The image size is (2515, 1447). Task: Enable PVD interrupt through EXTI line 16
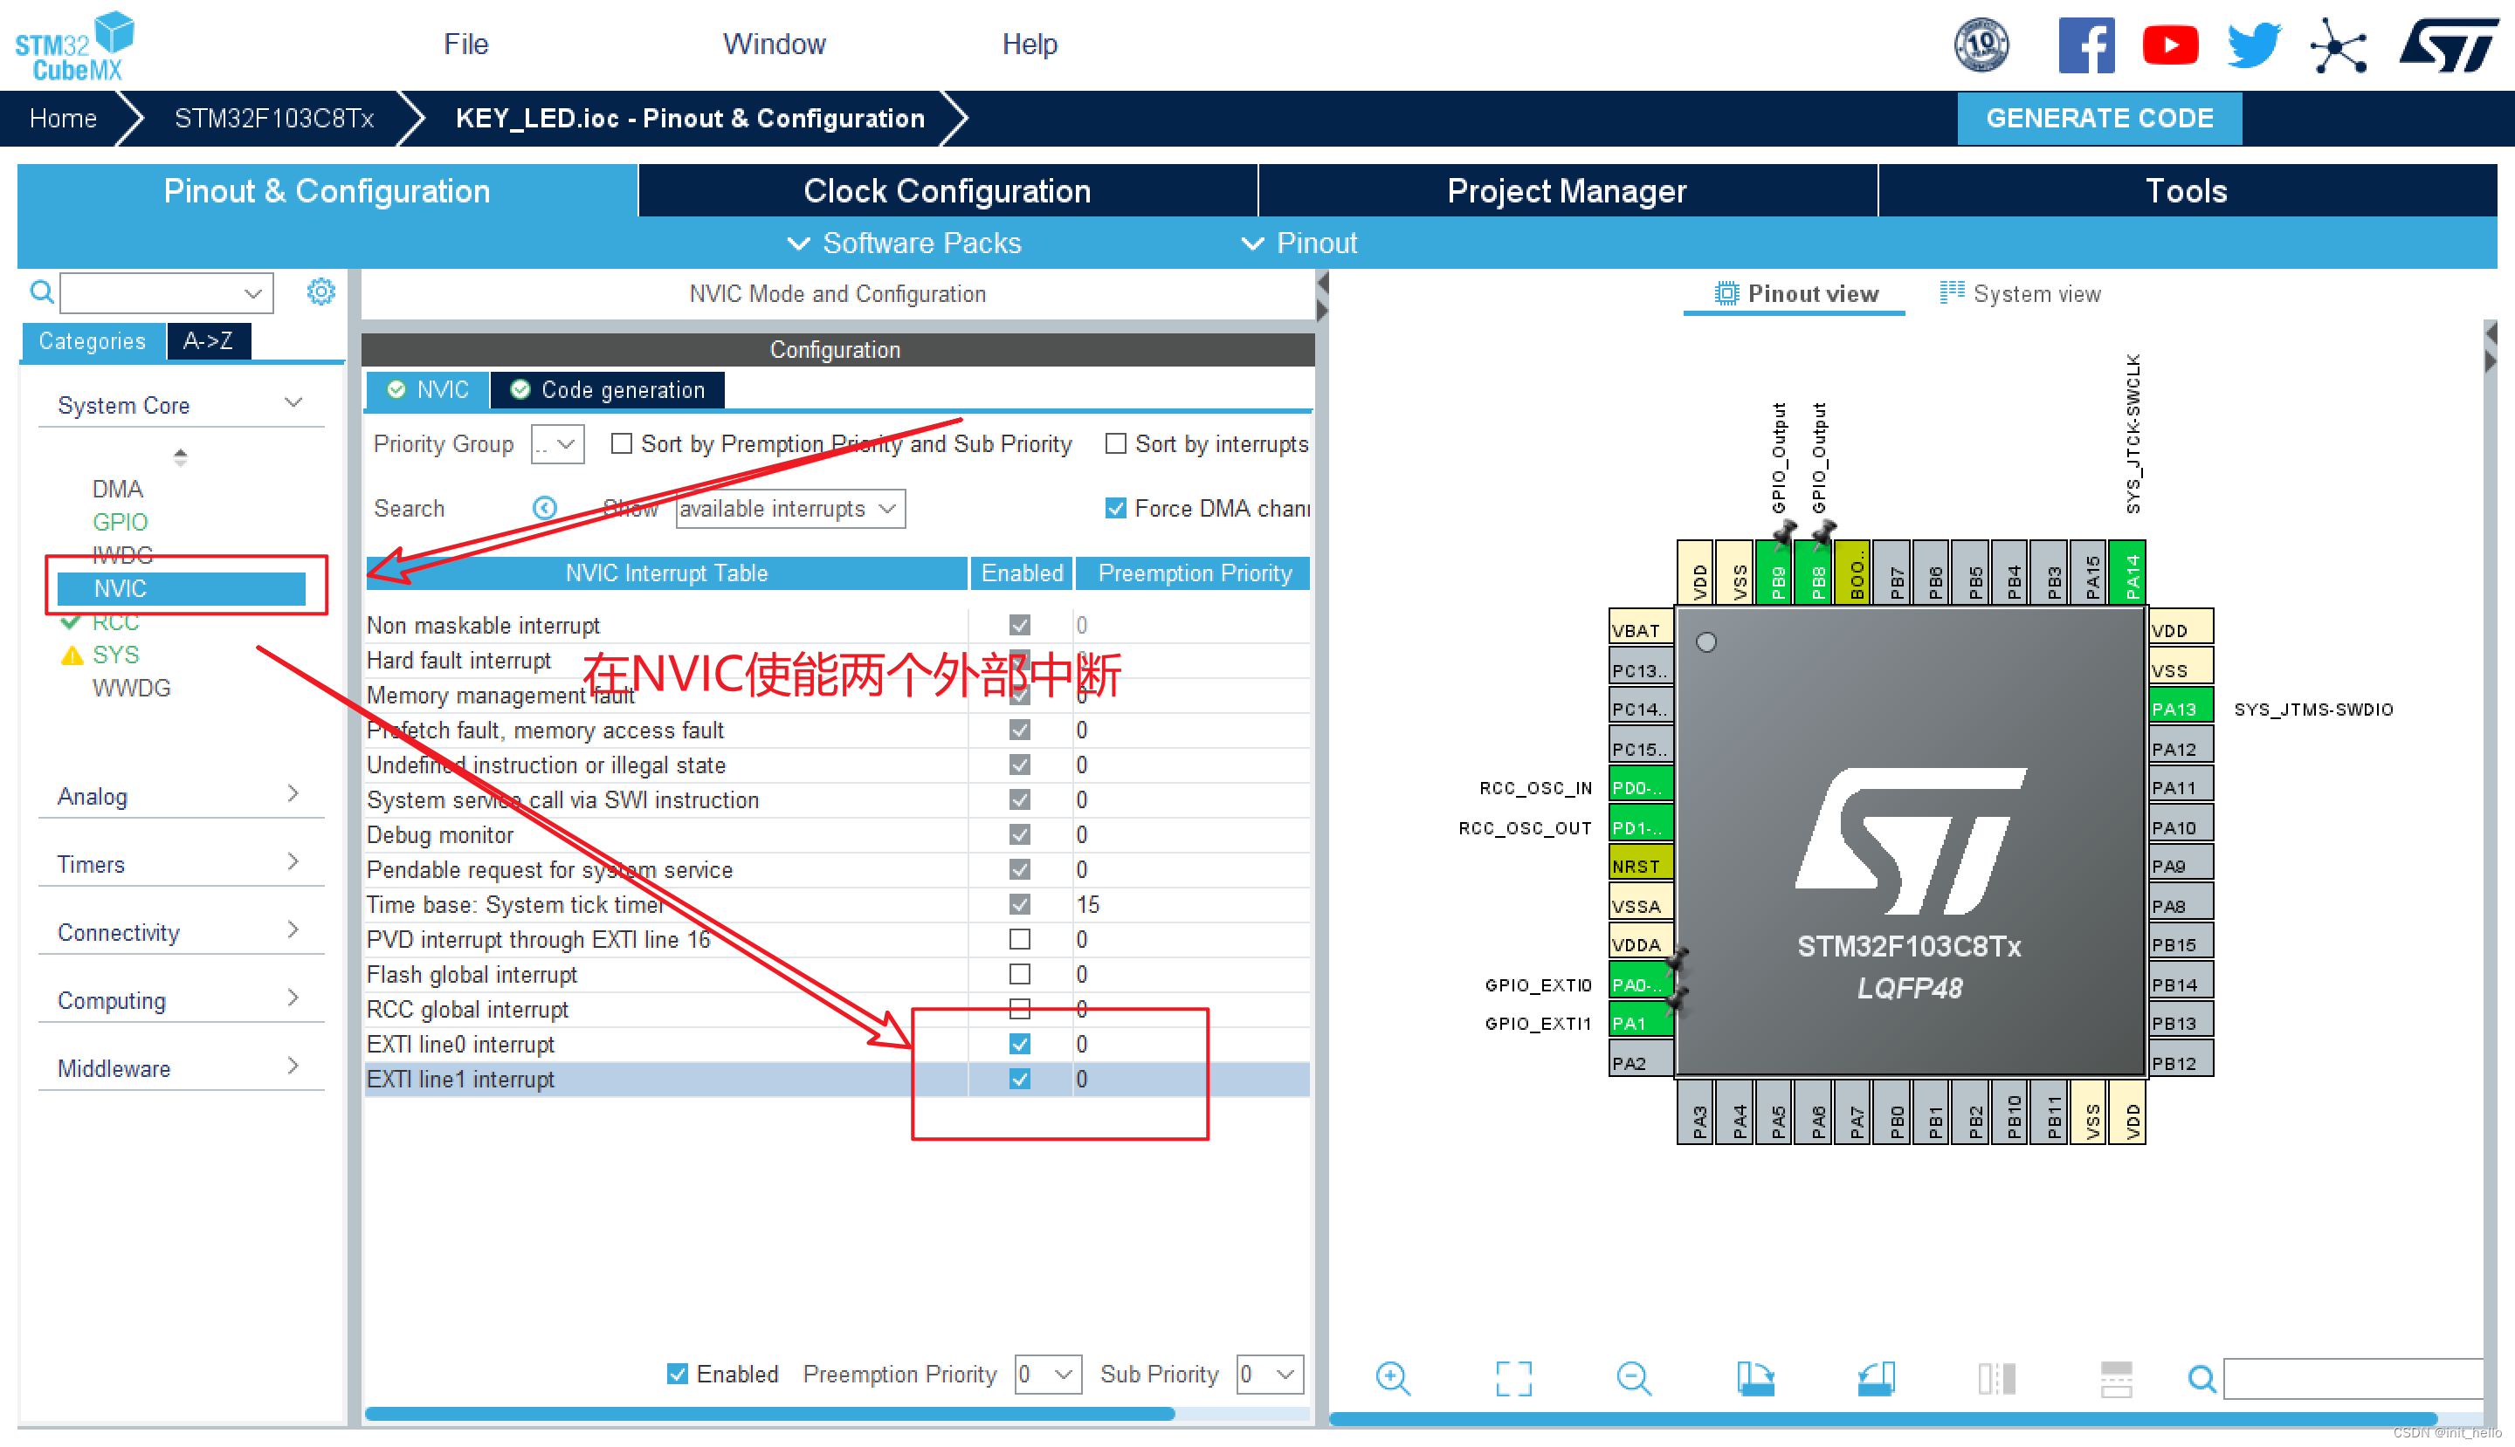click(x=1019, y=939)
